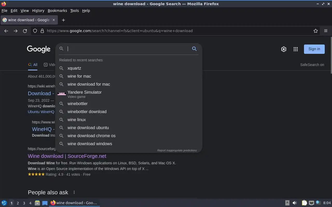Bookmark this page with the star

316,31
